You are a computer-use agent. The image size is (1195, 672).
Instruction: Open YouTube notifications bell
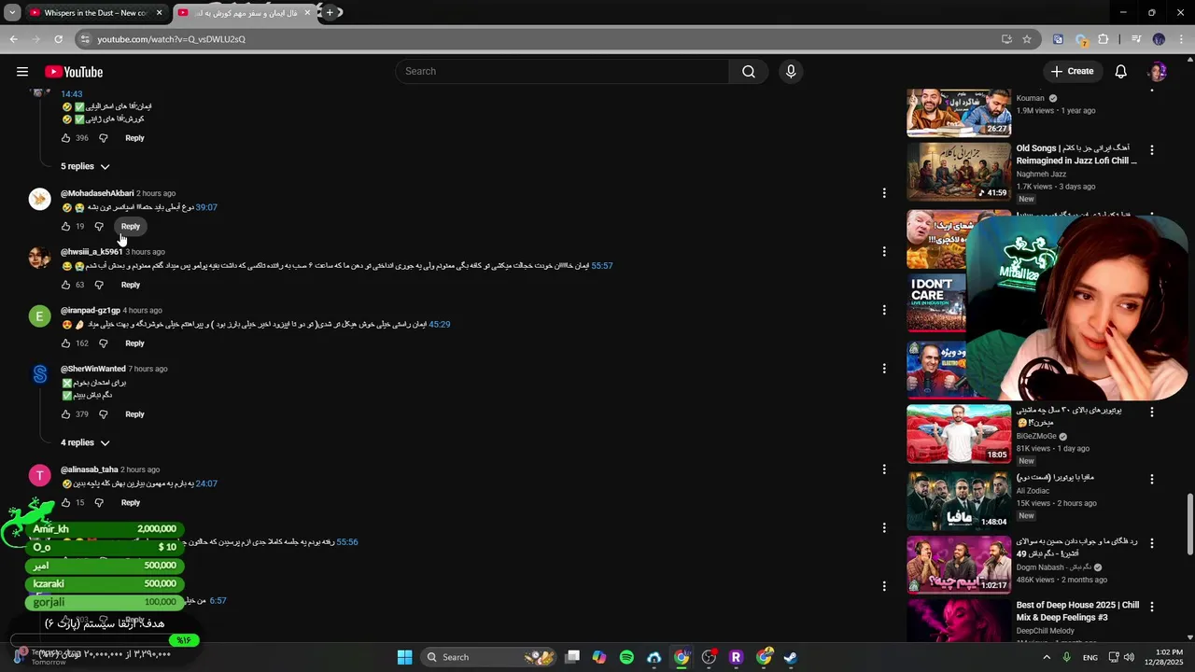(1121, 72)
